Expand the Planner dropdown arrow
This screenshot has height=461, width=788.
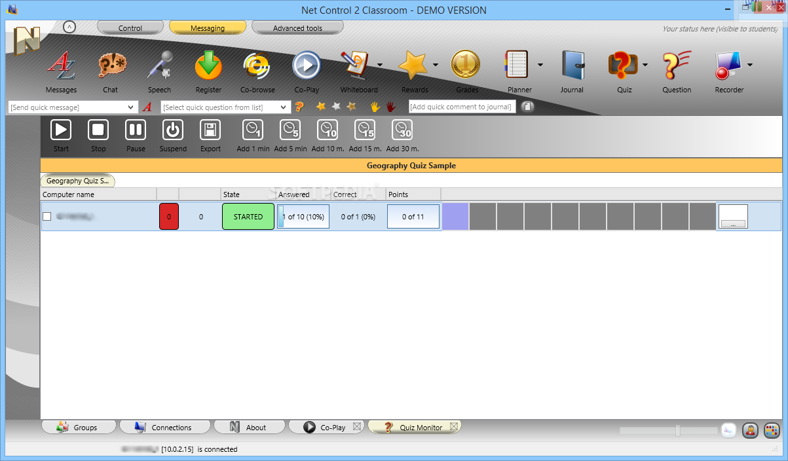(540, 65)
